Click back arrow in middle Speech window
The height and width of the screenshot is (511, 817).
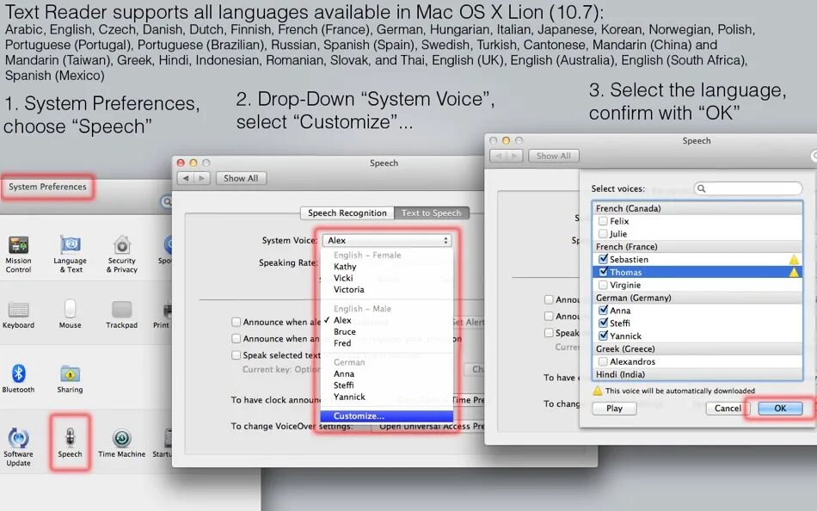186,178
